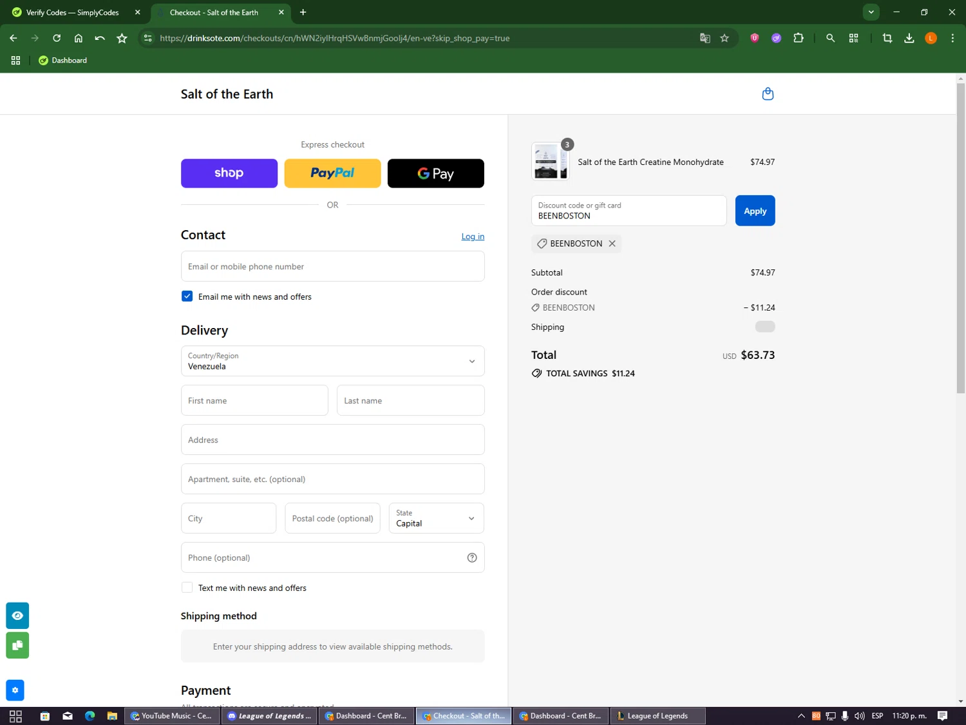This screenshot has height=725, width=966.
Task: Click the Apartment, suite, etc. field
Action: [x=333, y=479]
